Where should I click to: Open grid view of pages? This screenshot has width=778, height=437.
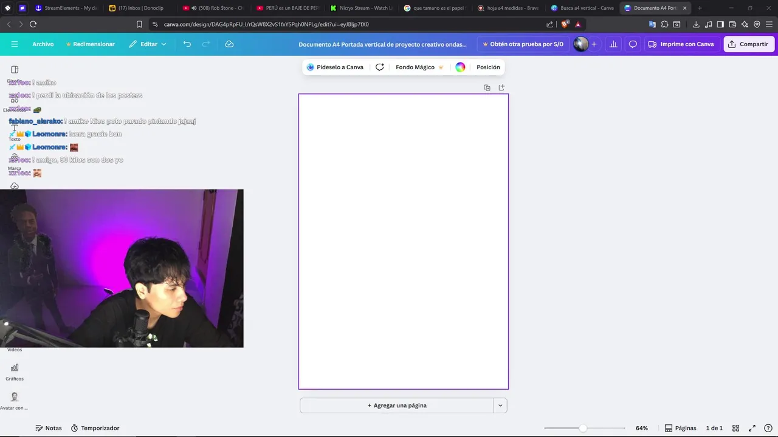[x=735, y=428]
